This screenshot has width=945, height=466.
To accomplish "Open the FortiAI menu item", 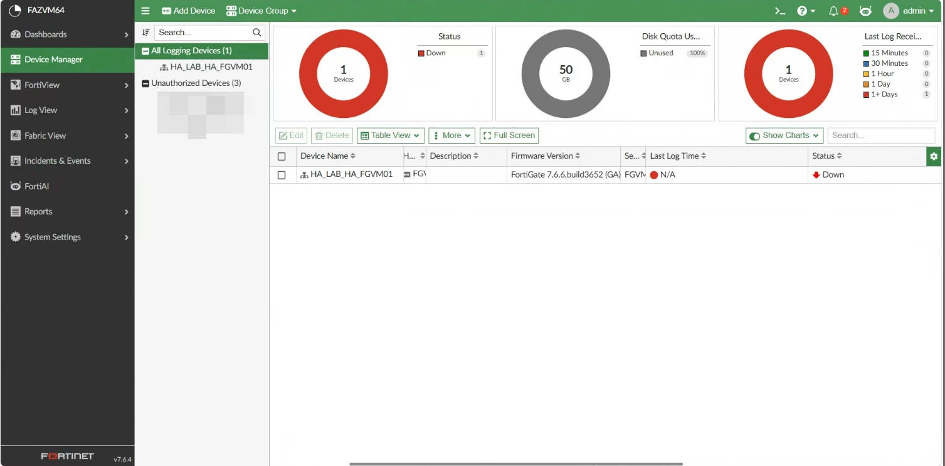I will pyautogui.click(x=67, y=186).
